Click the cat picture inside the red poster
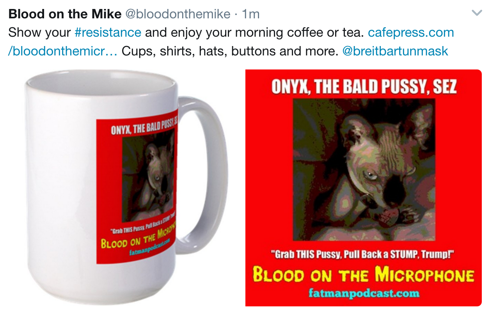Image resolution: width=490 pixels, height=313 pixels. pyautogui.click(x=364, y=170)
